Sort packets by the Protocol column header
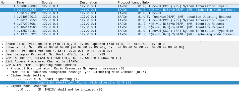The width and height of the screenshot is (239, 93). tap(124, 2)
